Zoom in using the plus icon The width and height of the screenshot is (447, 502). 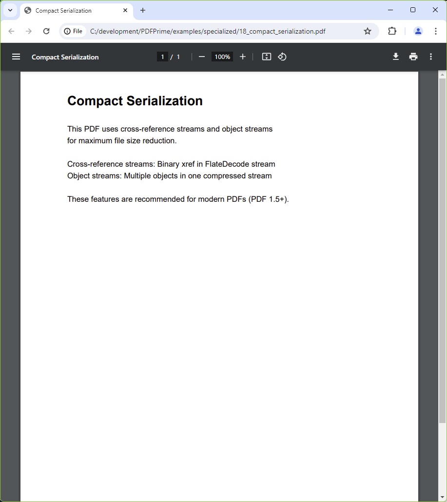click(x=242, y=57)
